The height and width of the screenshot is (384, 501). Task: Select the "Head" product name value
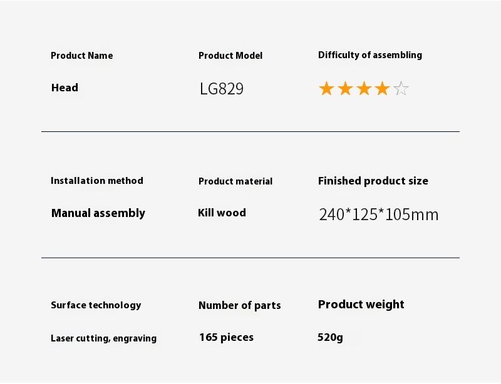click(x=65, y=88)
